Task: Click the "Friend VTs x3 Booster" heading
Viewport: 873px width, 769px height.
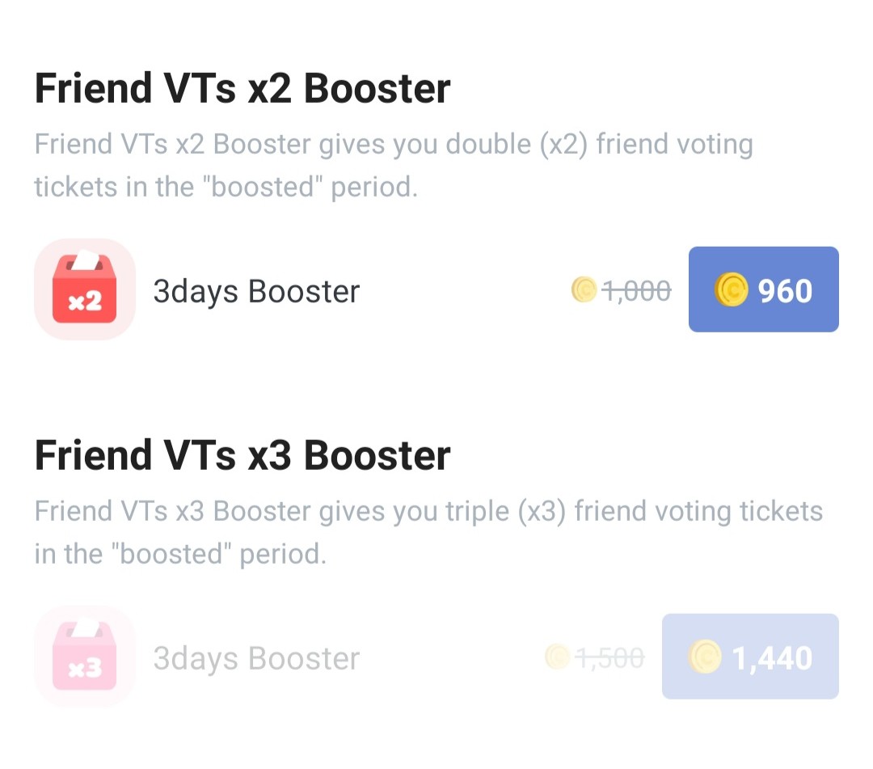Action: (242, 455)
